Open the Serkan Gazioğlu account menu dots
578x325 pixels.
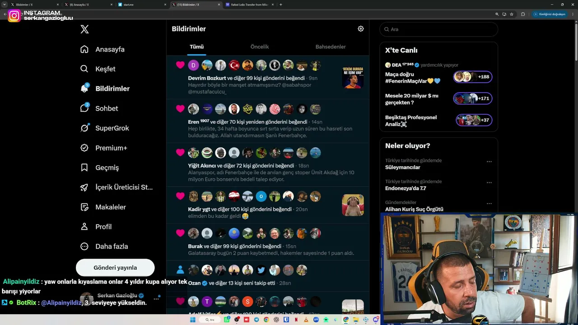point(156,298)
